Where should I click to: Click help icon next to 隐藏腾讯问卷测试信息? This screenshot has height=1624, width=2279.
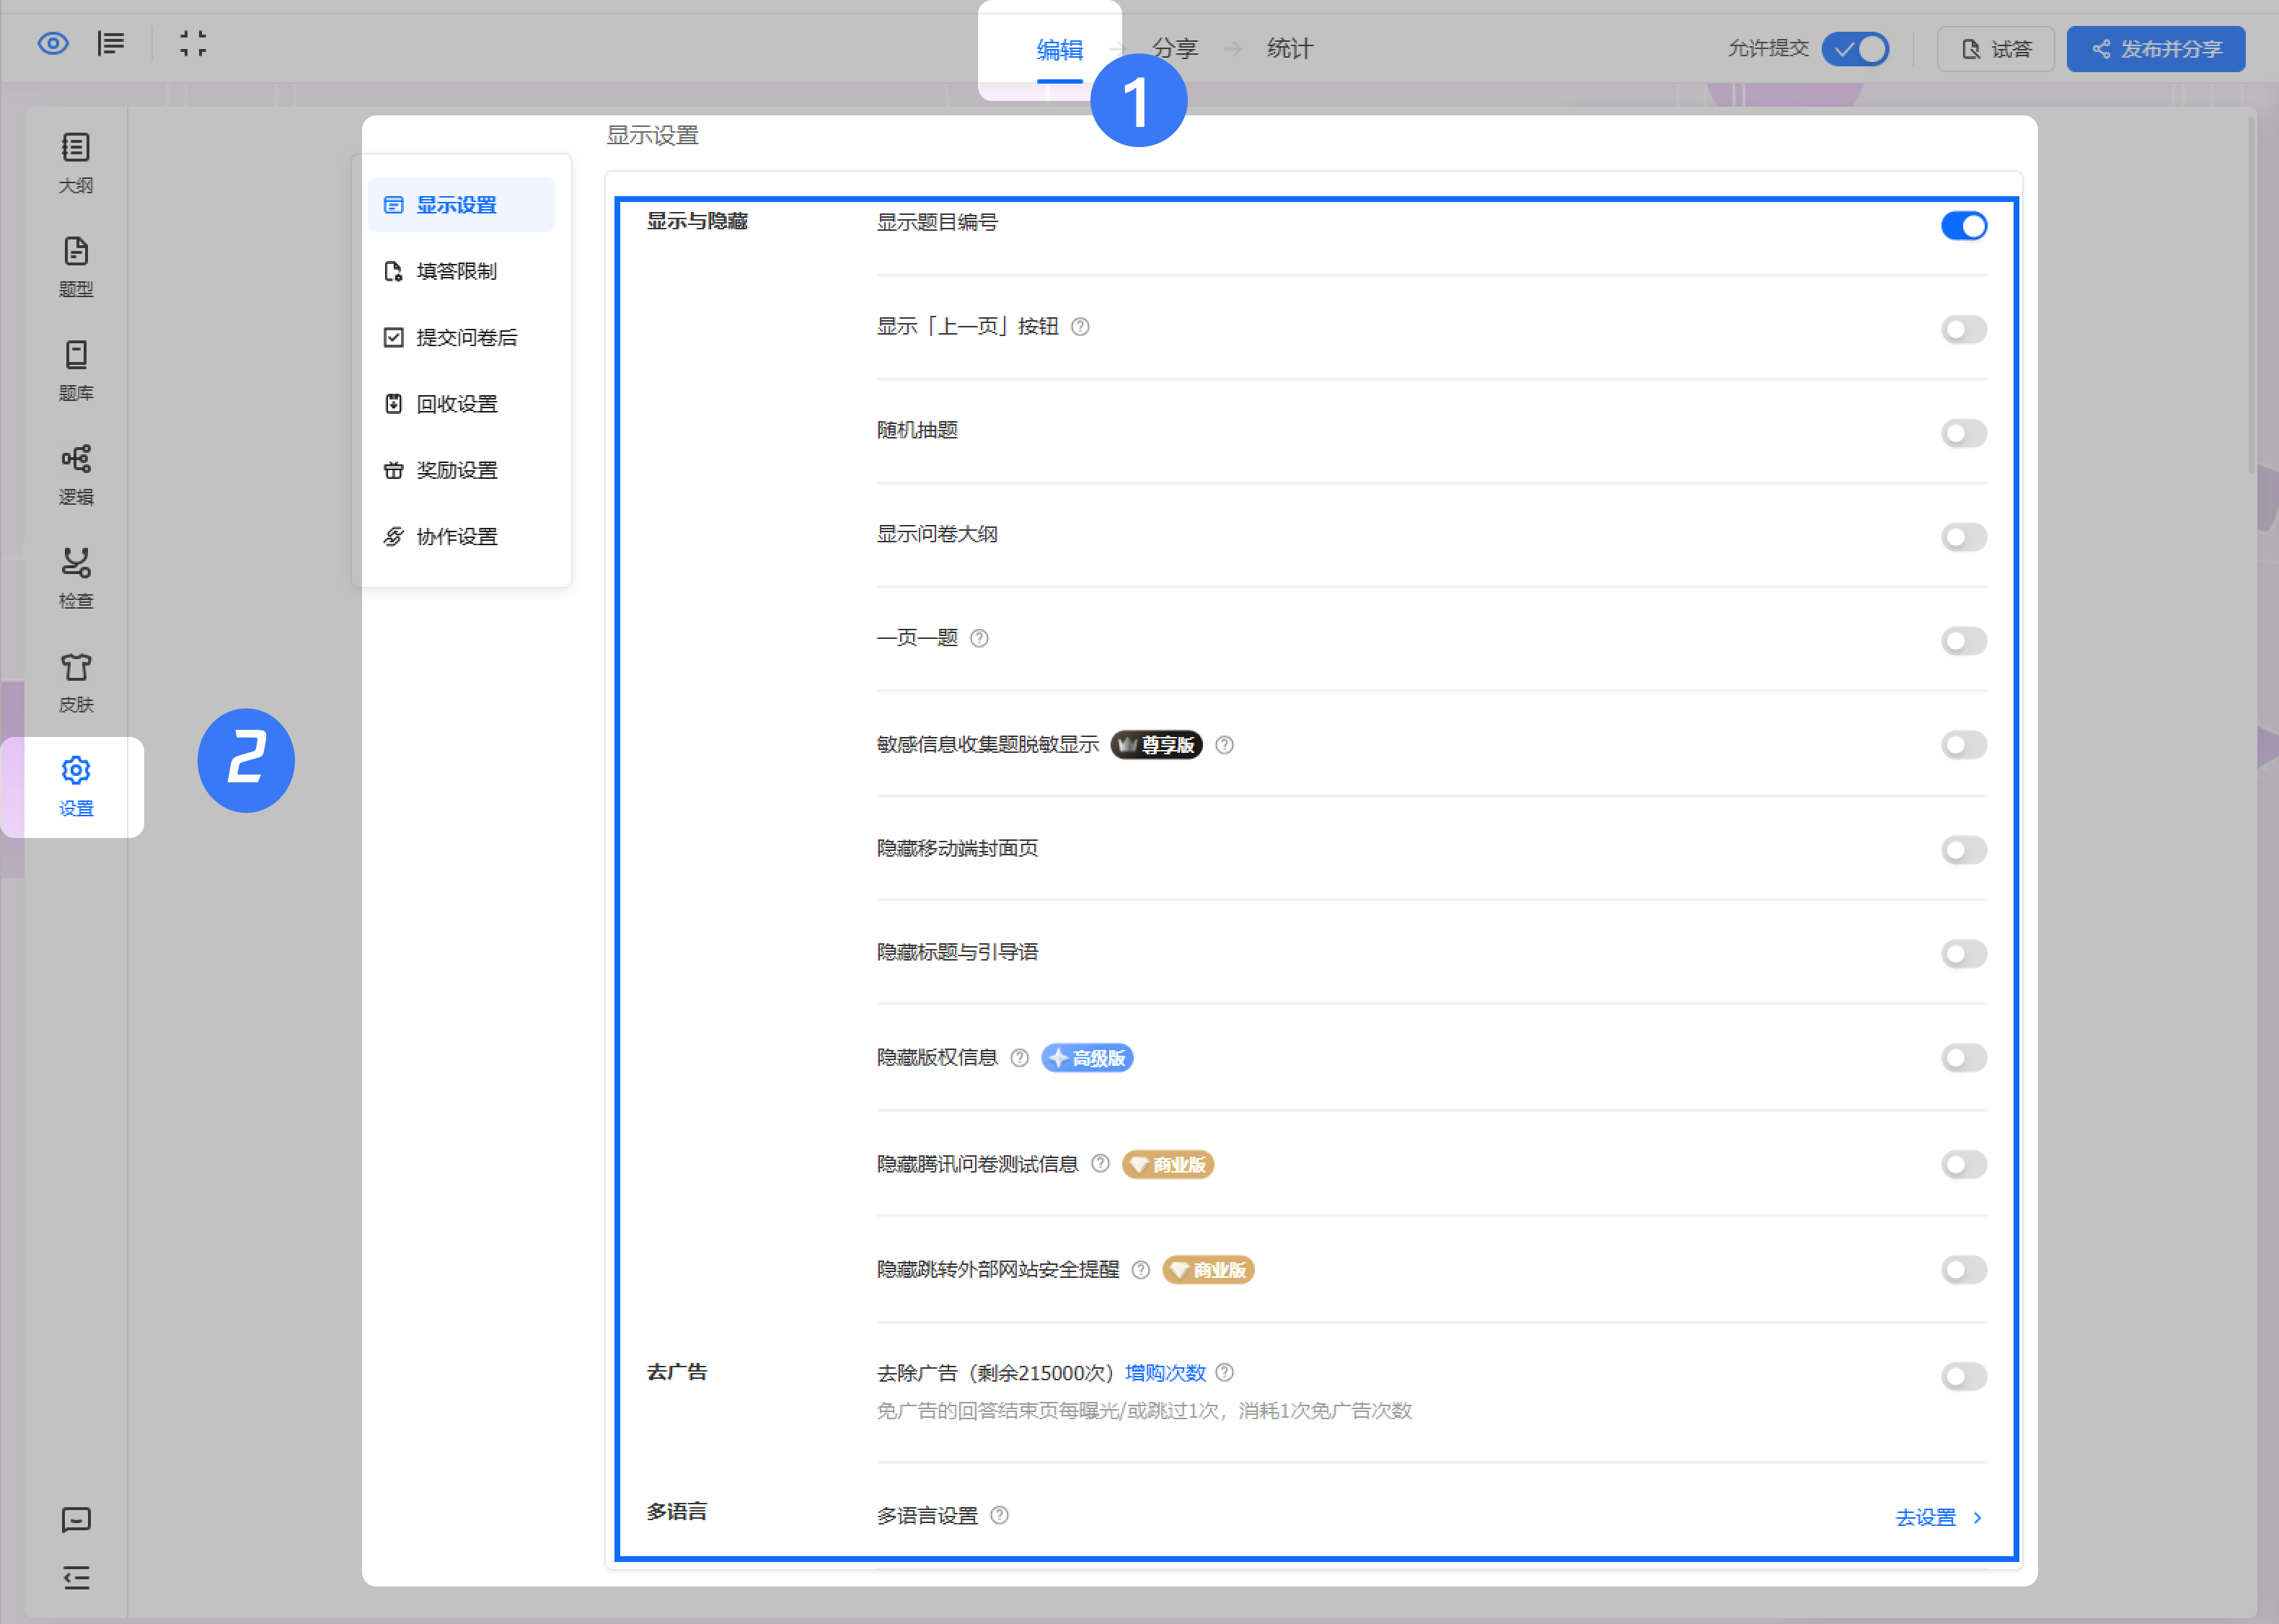pos(1101,1164)
